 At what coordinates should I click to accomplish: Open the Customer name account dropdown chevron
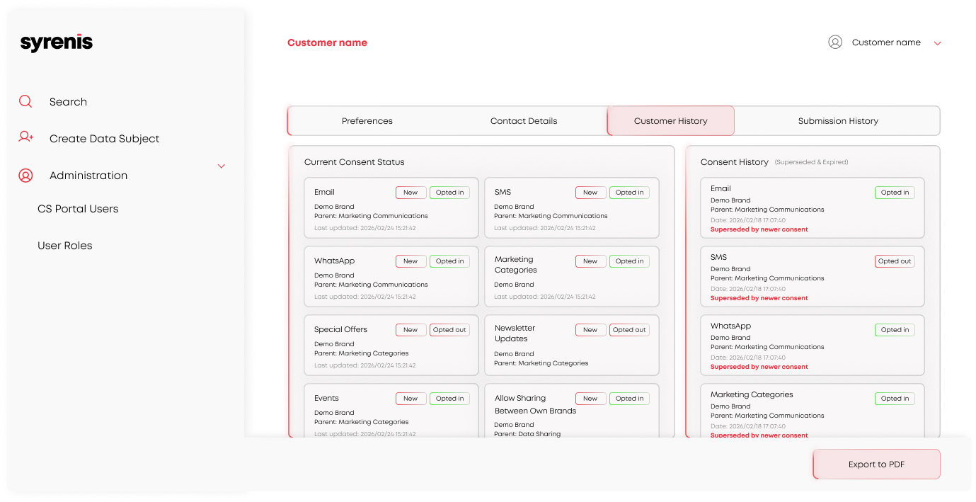click(x=937, y=42)
